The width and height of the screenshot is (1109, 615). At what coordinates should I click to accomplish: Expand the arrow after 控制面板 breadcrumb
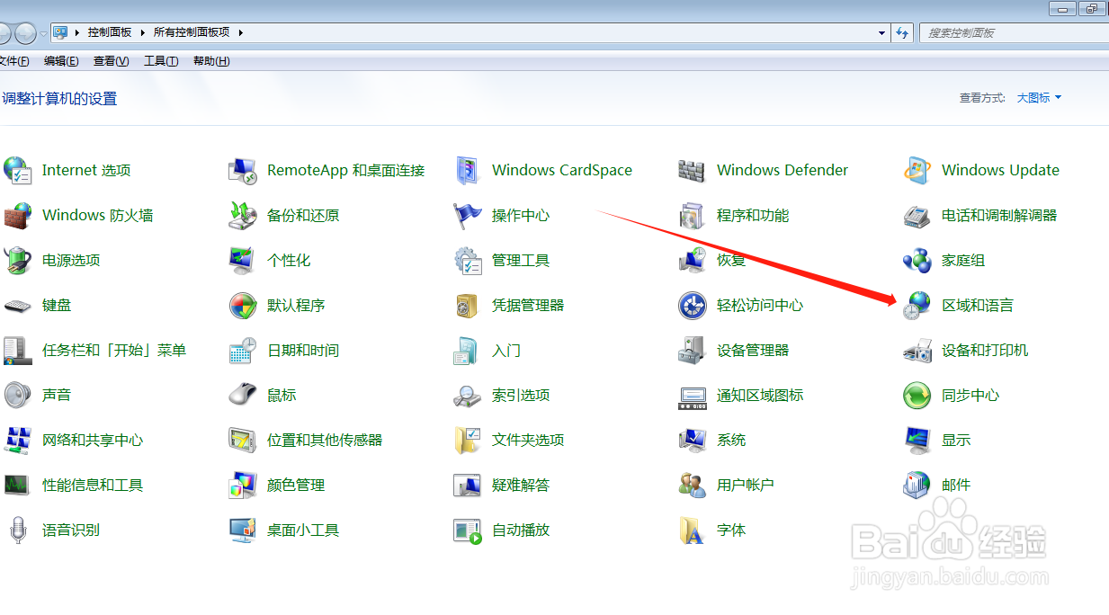[142, 32]
